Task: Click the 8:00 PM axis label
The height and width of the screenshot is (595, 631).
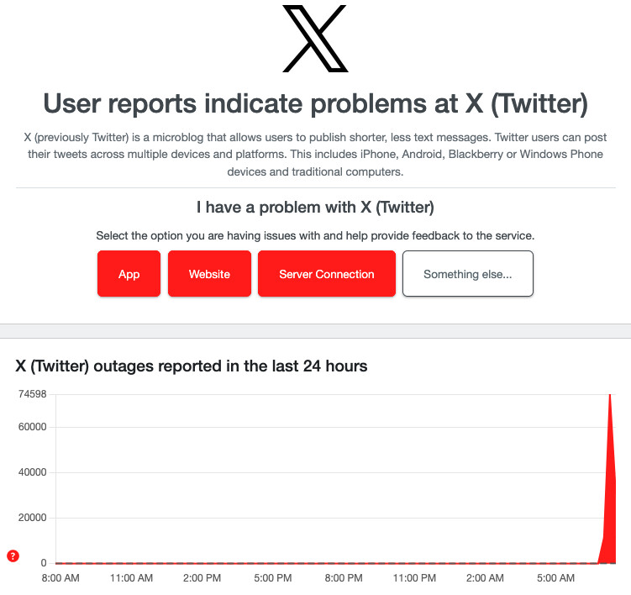Action: 344,578
